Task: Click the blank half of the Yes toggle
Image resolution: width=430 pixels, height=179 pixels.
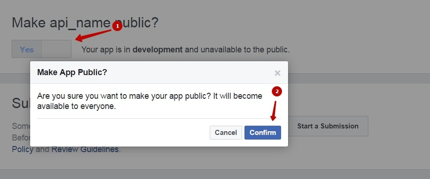Action: [x=57, y=49]
